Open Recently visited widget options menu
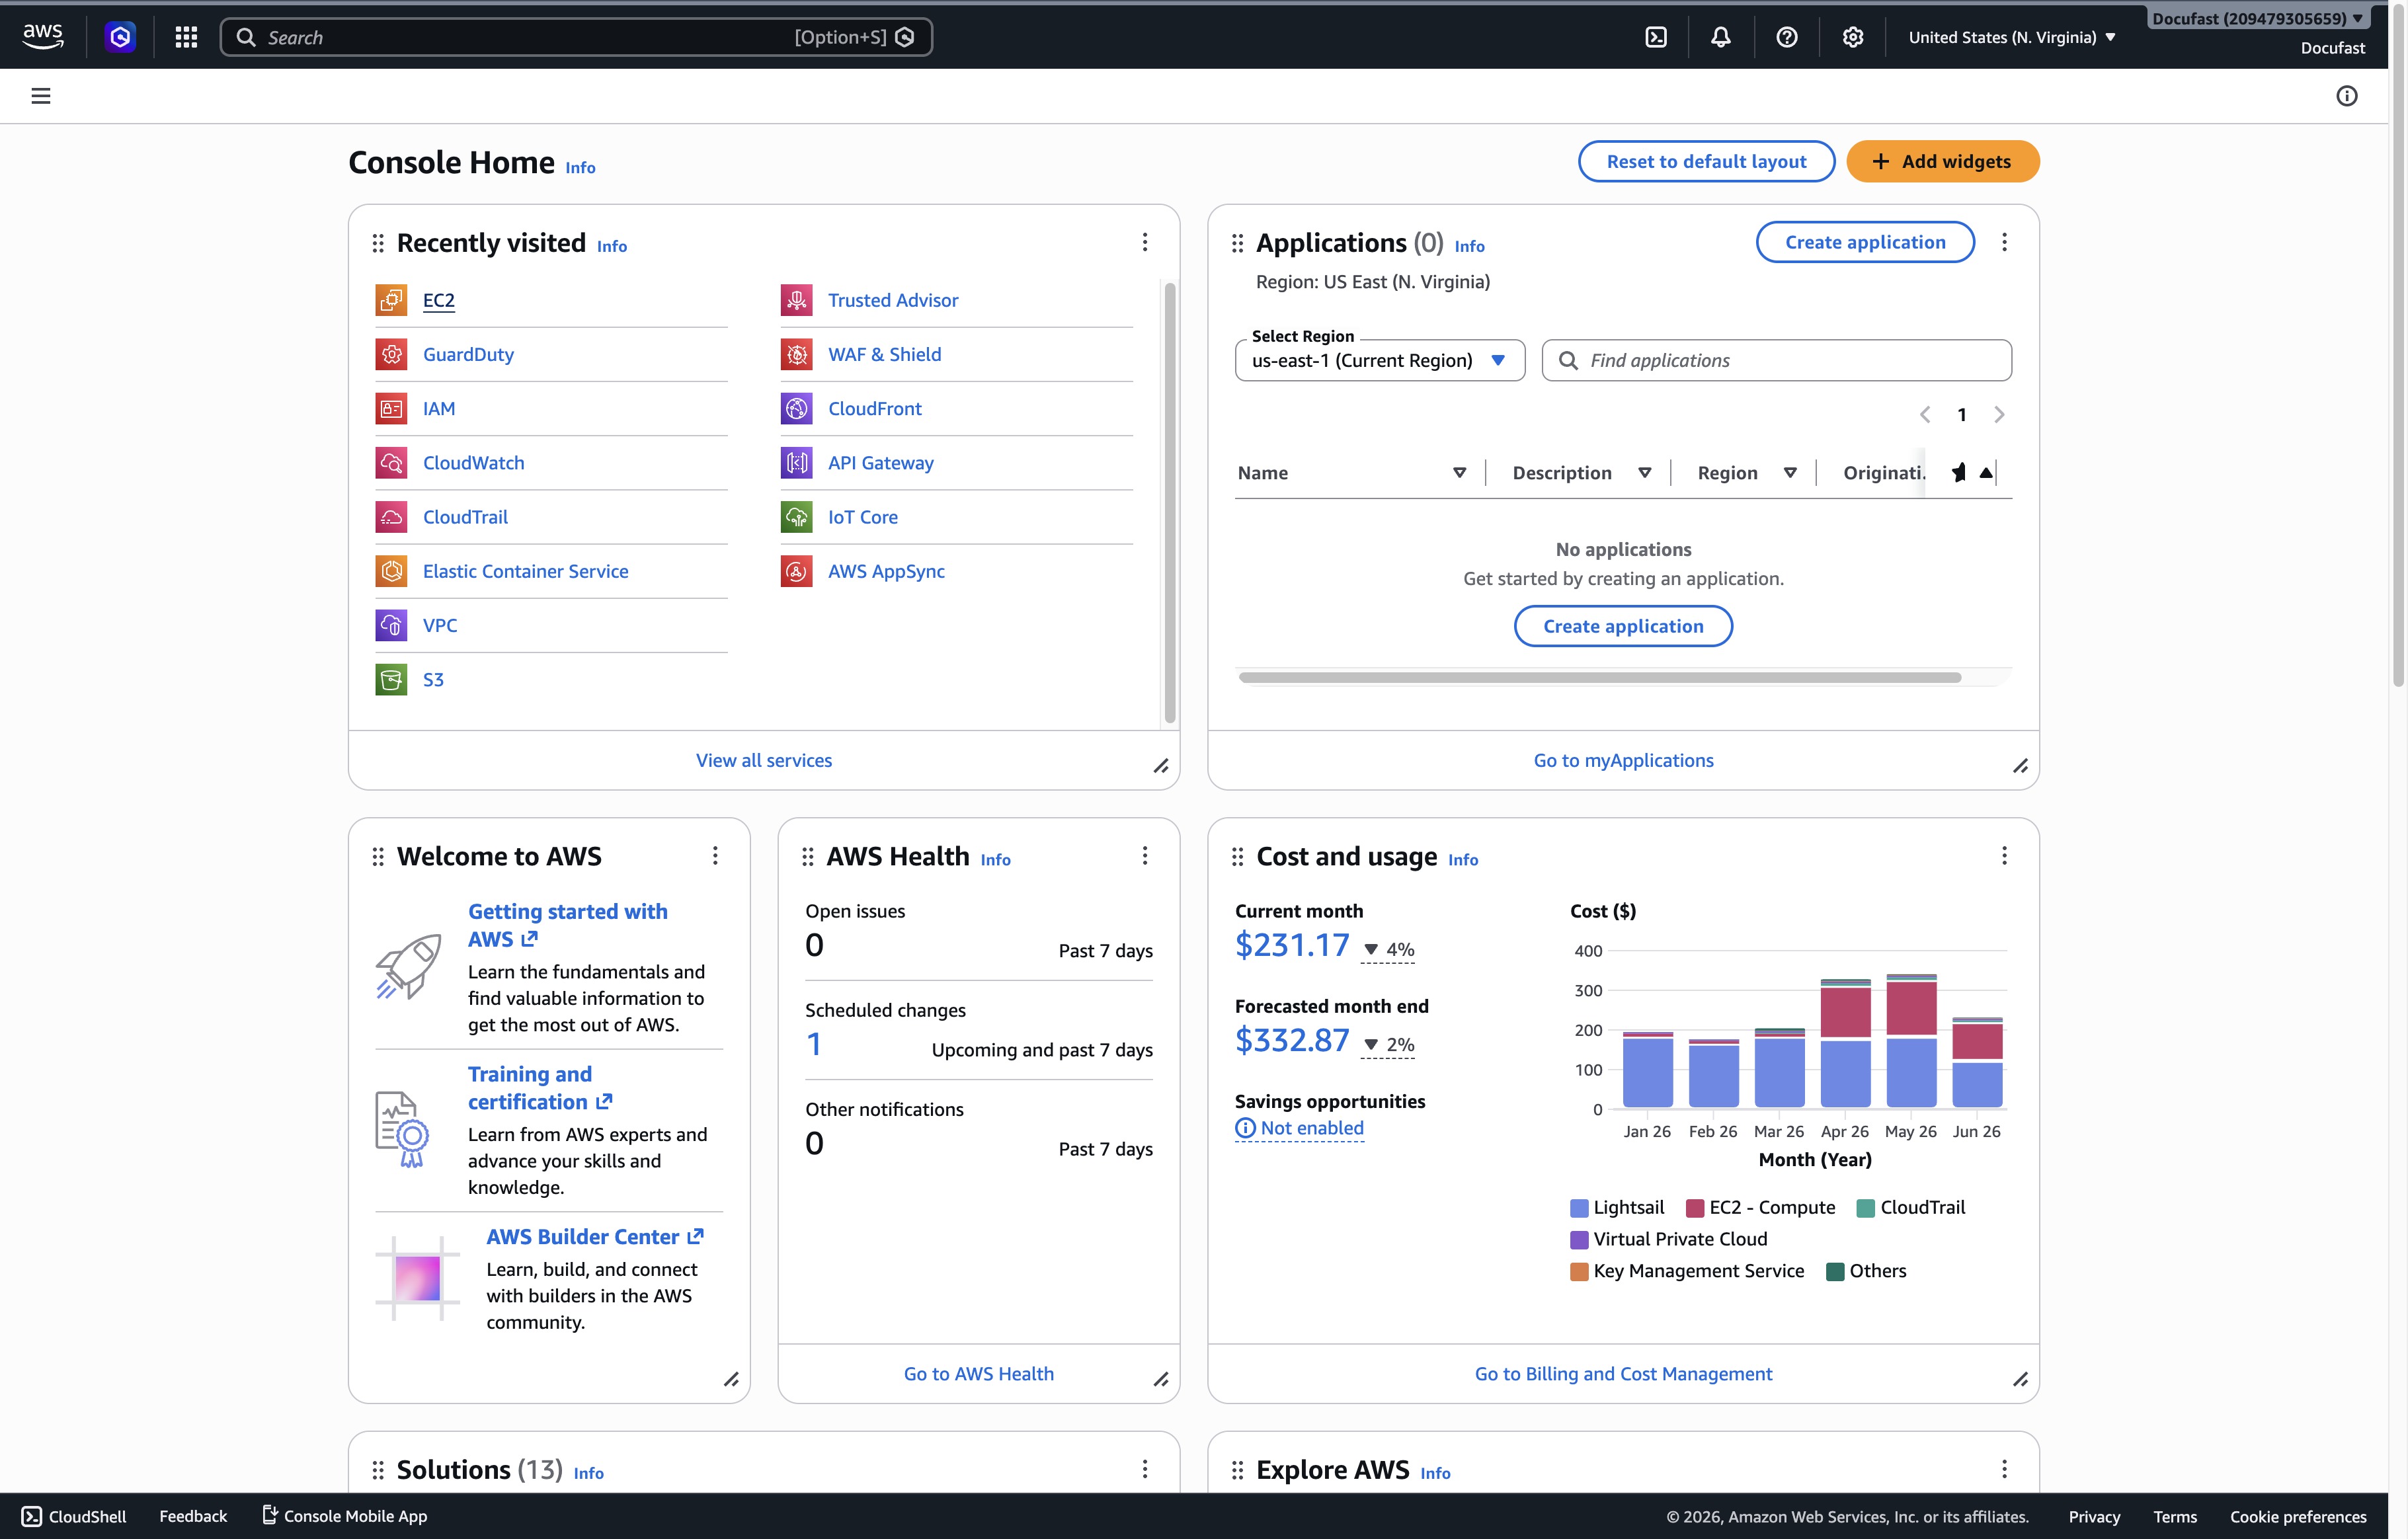Screen dimensions: 2408x1539 pos(1145,243)
